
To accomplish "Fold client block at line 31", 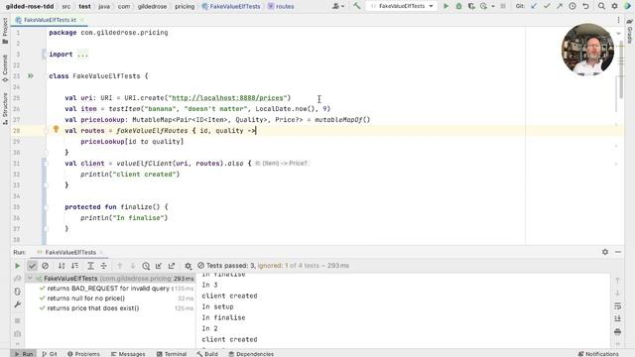I will point(46,163).
